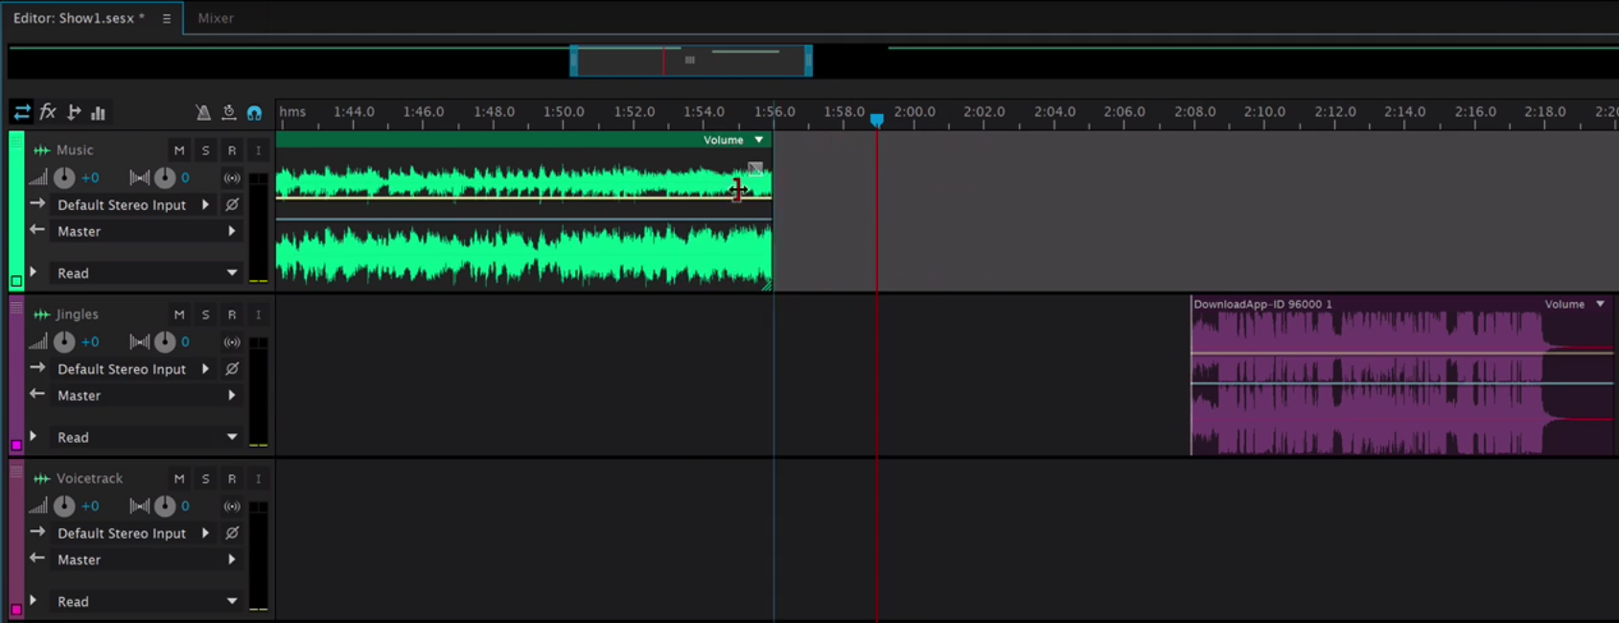This screenshot has width=1619, height=623.
Task: Toggle input monitor on Music track
Action: point(258,150)
